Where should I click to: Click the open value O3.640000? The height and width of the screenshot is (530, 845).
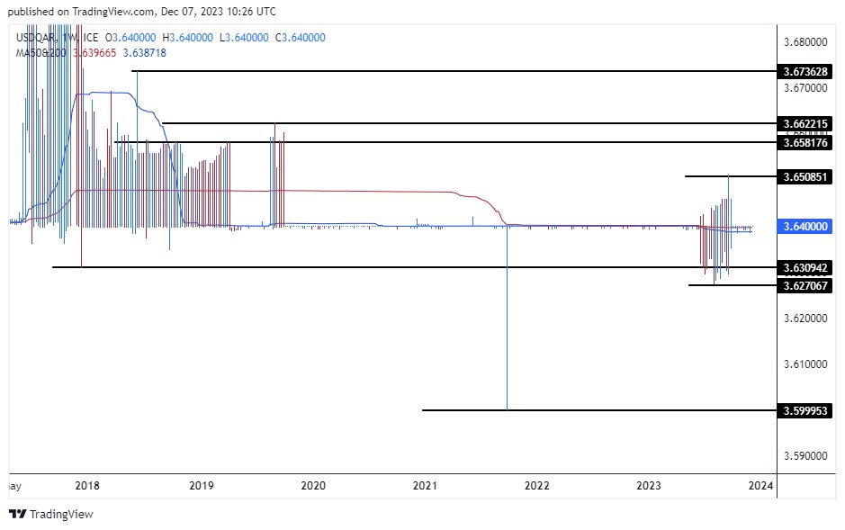coord(130,37)
